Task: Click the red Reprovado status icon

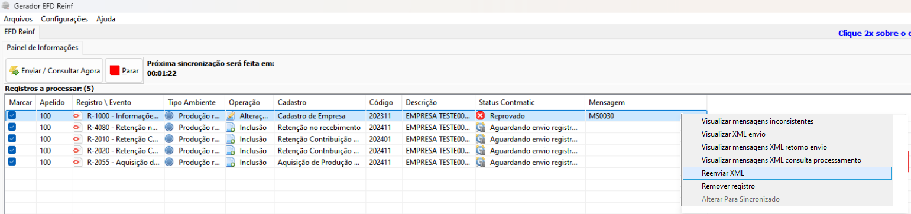Action: [481, 116]
